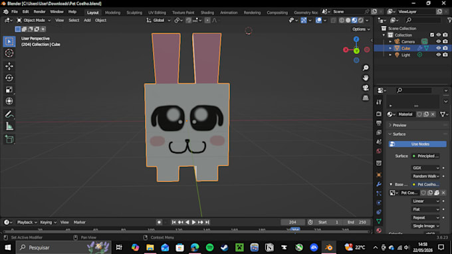Screen dimensions: 452x254
Task: Toggle Collection exclude checkbox
Action: click(x=432, y=35)
